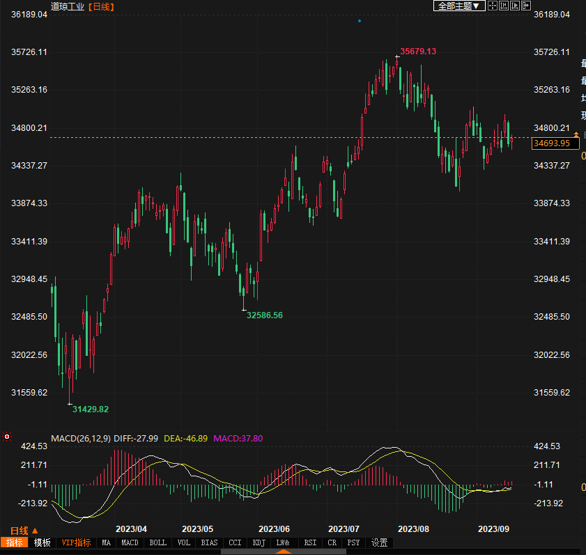
Task: Toggle the KDJ indicator
Action: 259,542
